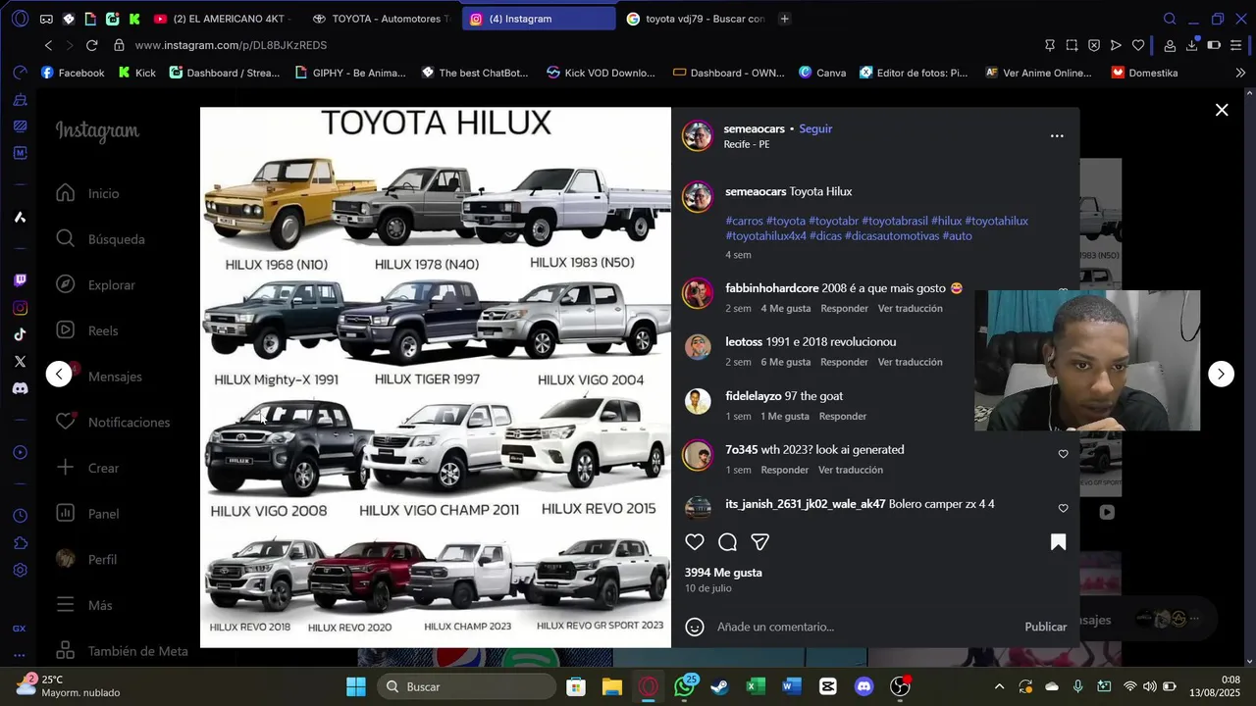The height and width of the screenshot is (706, 1256).
Task: Open comment bubble icon under post
Action: [x=727, y=542]
